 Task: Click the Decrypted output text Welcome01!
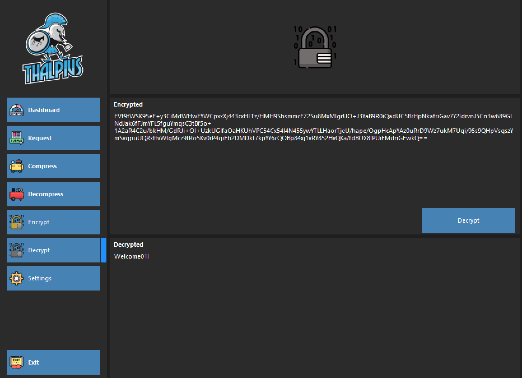132,256
